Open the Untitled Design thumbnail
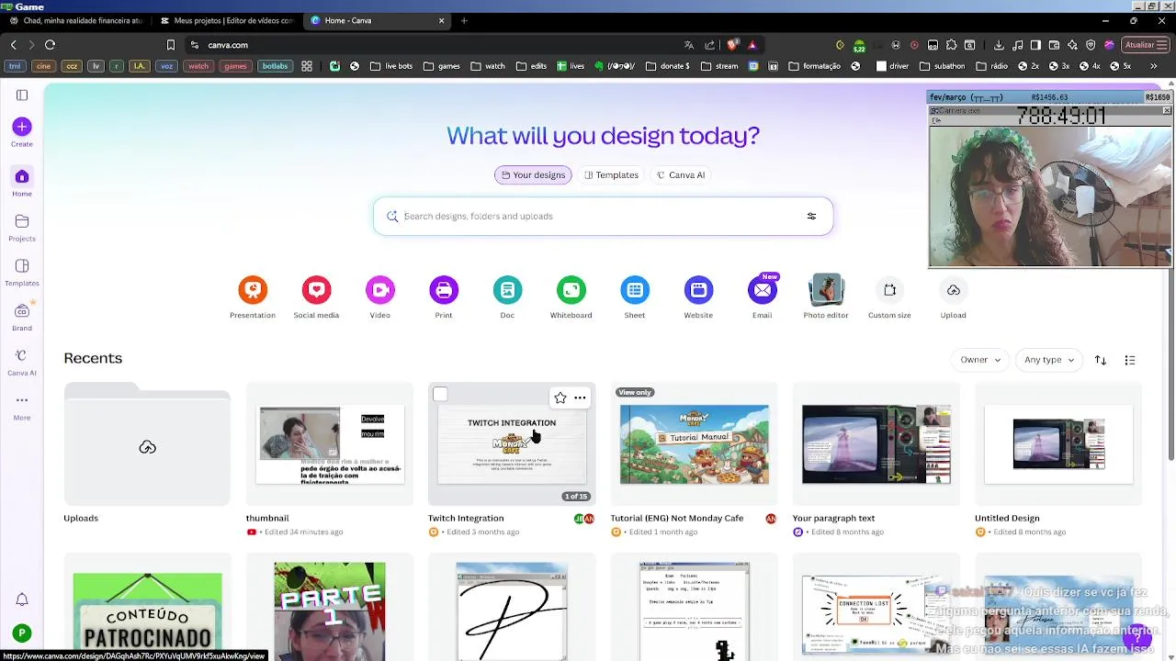1176x661 pixels. (x=1058, y=446)
